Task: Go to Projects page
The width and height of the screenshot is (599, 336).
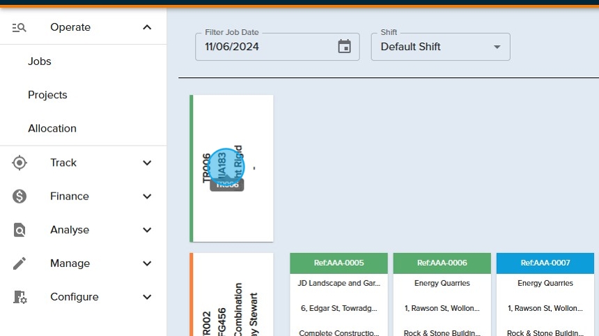Action: click(47, 95)
